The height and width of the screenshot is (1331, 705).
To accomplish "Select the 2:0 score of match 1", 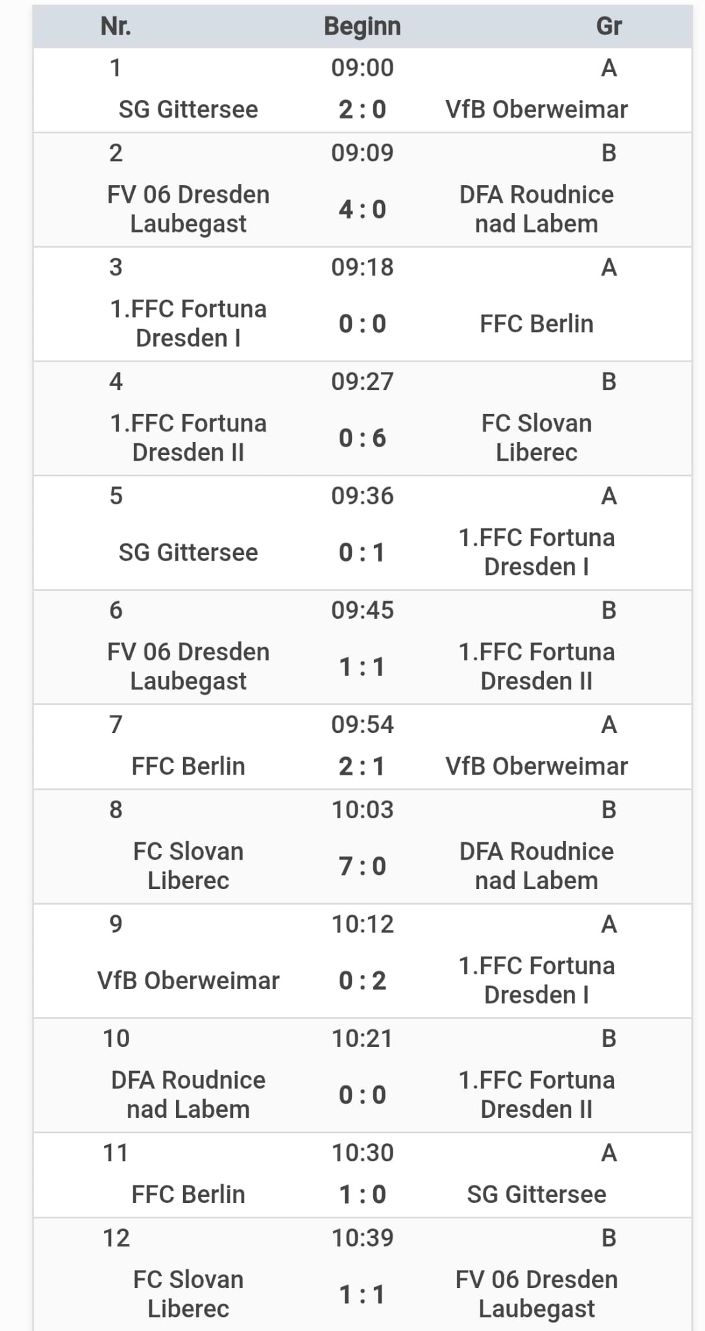I will [x=362, y=109].
